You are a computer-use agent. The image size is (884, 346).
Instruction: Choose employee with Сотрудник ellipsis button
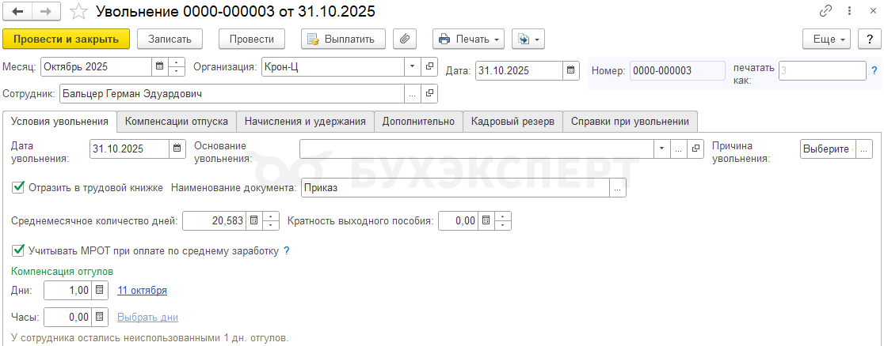[412, 94]
